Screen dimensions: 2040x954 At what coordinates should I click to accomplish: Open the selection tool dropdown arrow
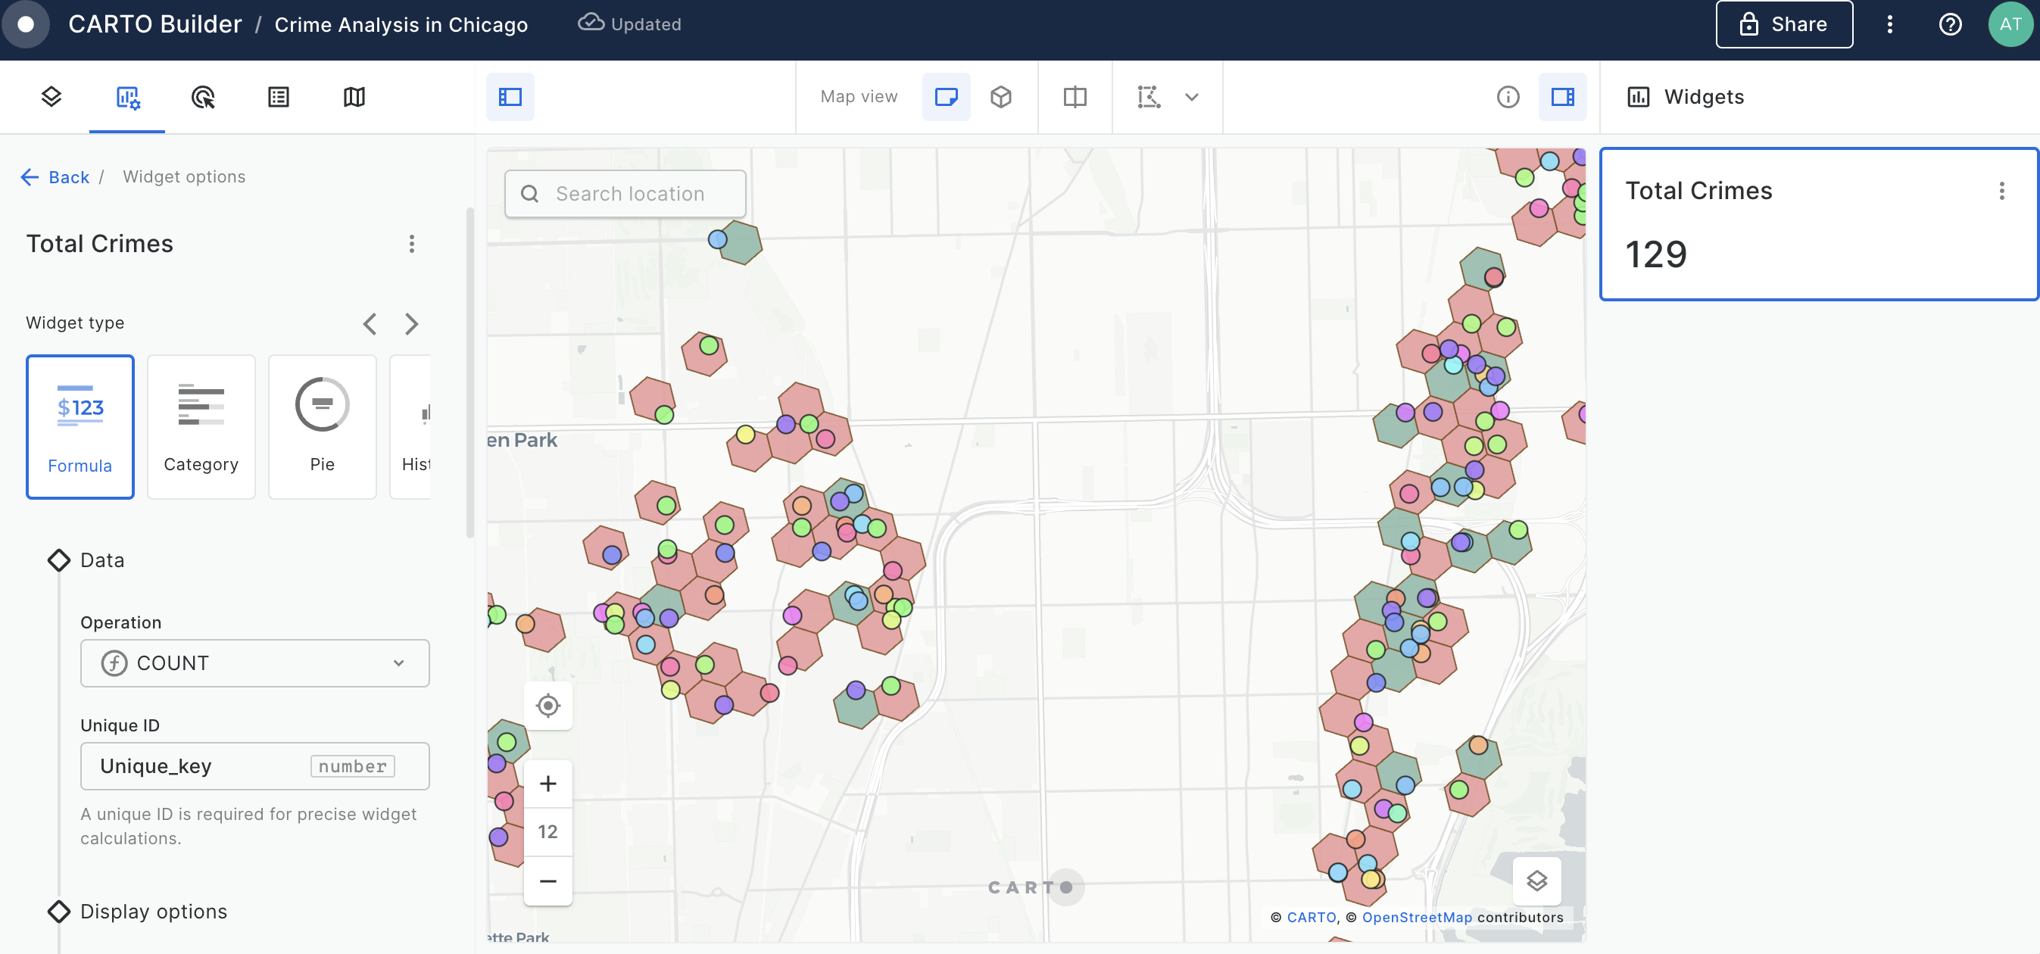1192,97
